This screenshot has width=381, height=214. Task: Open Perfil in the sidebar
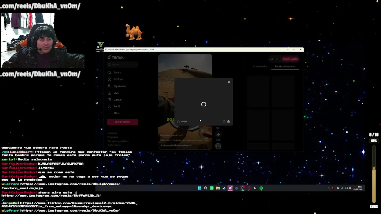click(x=114, y=106)
